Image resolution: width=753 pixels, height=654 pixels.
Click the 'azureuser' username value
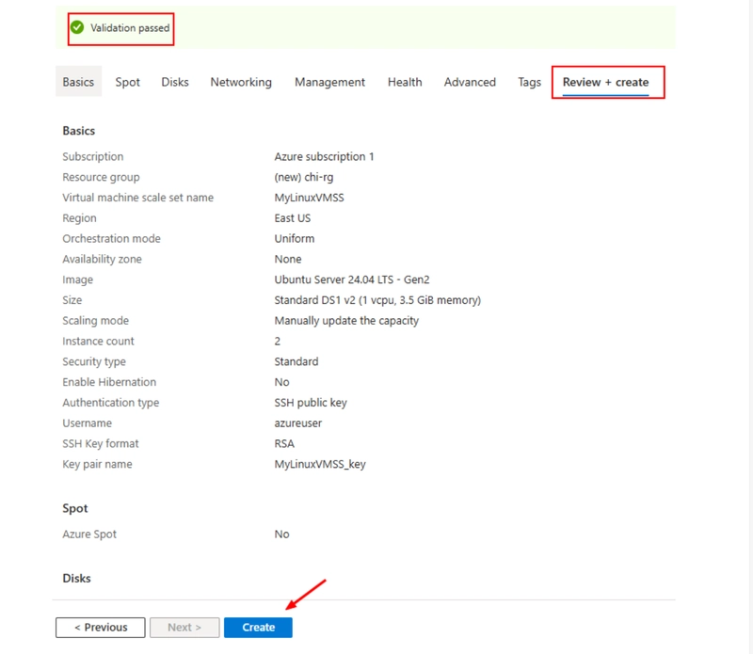[298, 423]
